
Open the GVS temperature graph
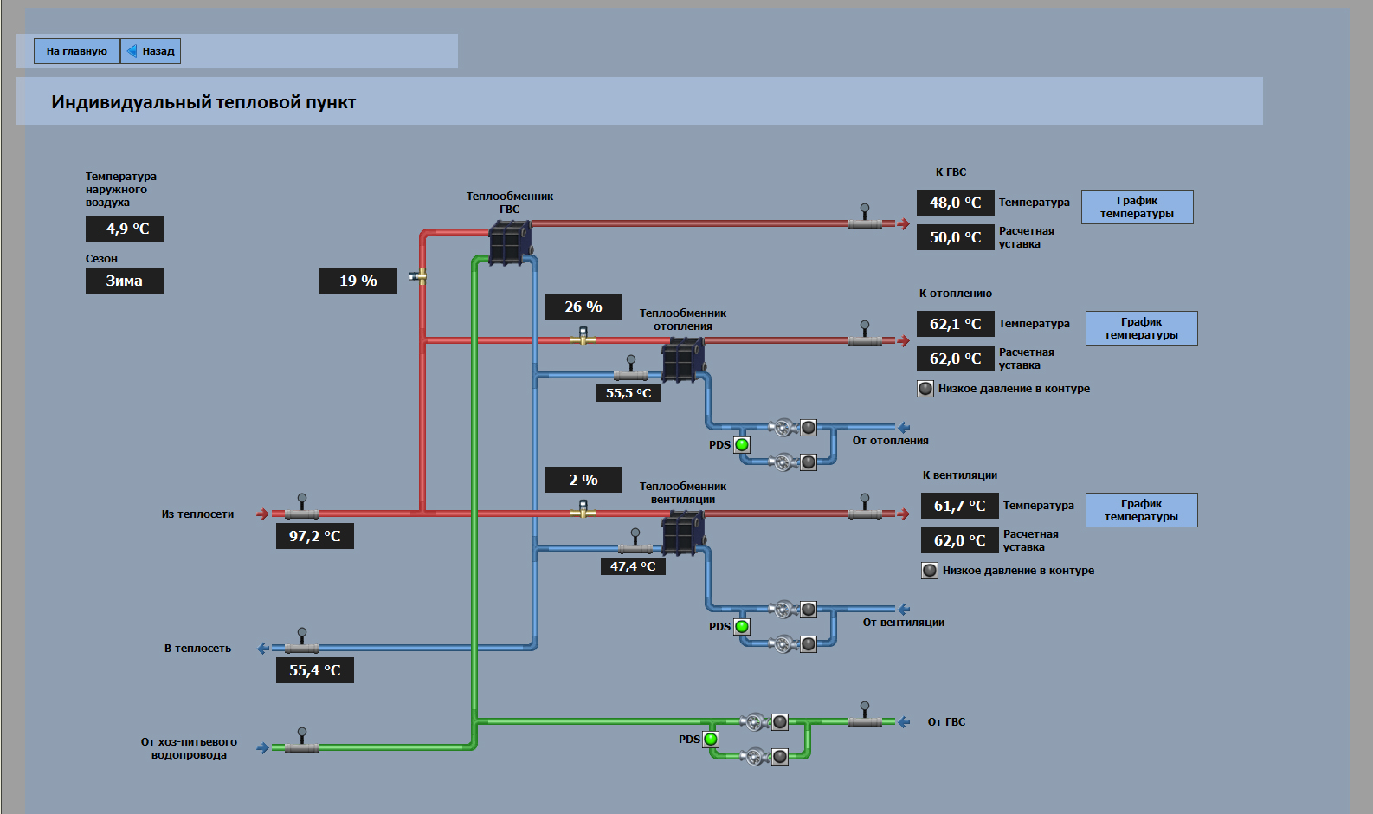[x=1137, y=207]
